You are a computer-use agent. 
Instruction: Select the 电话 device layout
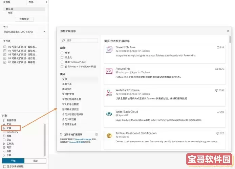10,13
